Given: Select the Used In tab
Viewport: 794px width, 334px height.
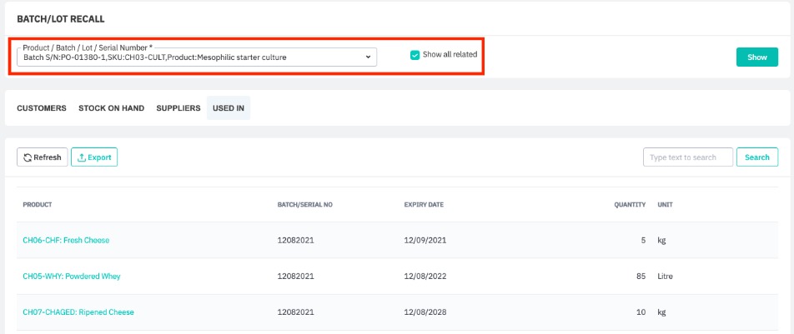Looking at the screenshot, I should point(228,108).
